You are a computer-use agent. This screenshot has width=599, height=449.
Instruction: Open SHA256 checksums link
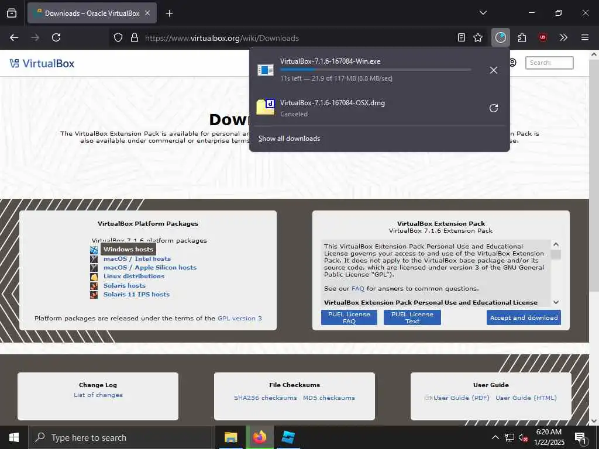click(x=266, y=398)
